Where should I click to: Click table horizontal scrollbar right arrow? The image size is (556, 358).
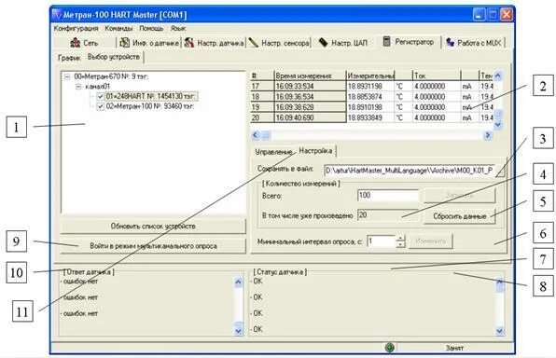pyautogui.click(x=488, y=134)
